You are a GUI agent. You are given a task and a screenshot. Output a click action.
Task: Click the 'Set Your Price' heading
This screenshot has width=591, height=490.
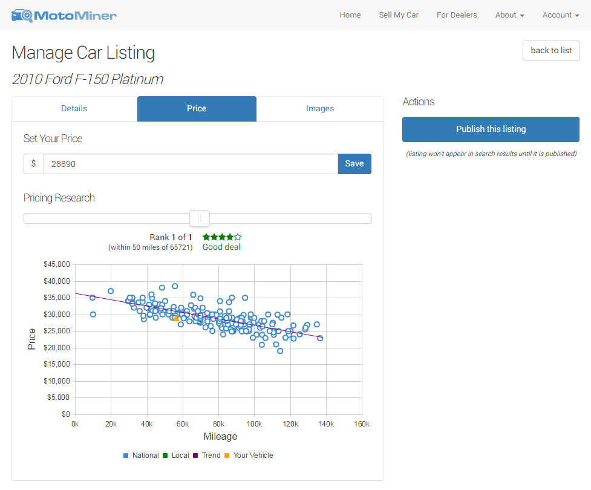click(53, 139)
